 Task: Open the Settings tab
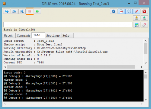tap(53, 36)
